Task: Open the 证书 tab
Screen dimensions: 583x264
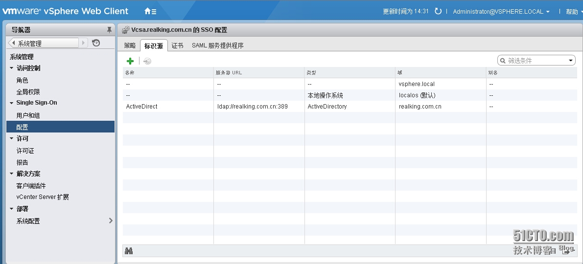Action: click(177, 45)
